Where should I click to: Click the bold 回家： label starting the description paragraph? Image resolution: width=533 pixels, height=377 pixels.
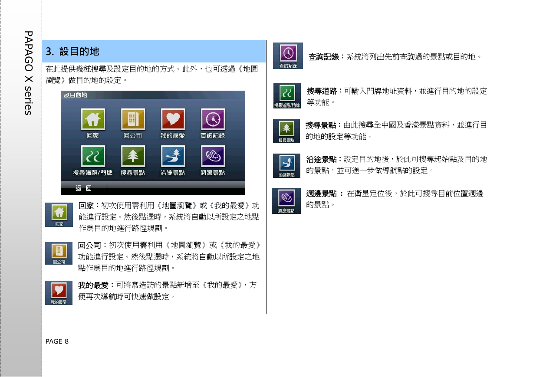[x=89, y=205]
